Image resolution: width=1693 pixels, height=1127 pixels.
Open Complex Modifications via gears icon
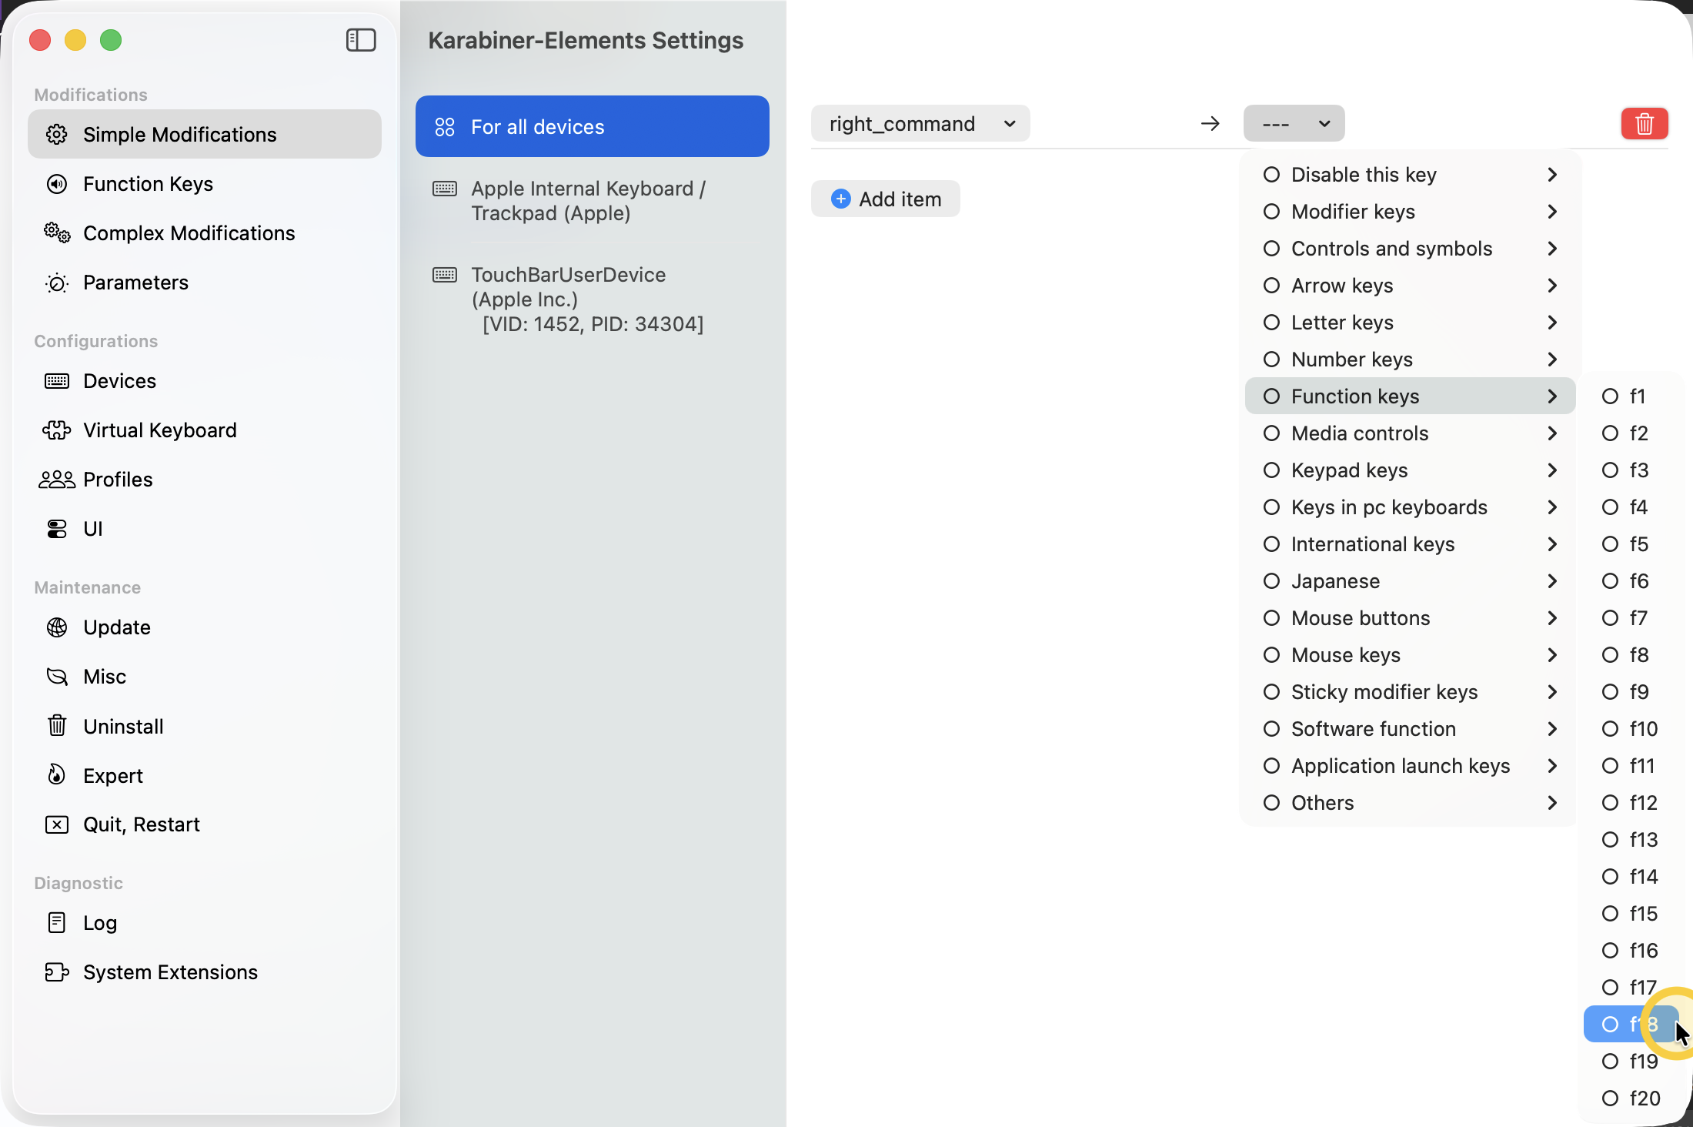point(57,232)
